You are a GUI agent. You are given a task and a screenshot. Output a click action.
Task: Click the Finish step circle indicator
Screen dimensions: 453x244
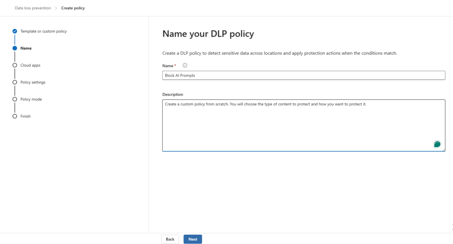point(15,116)
